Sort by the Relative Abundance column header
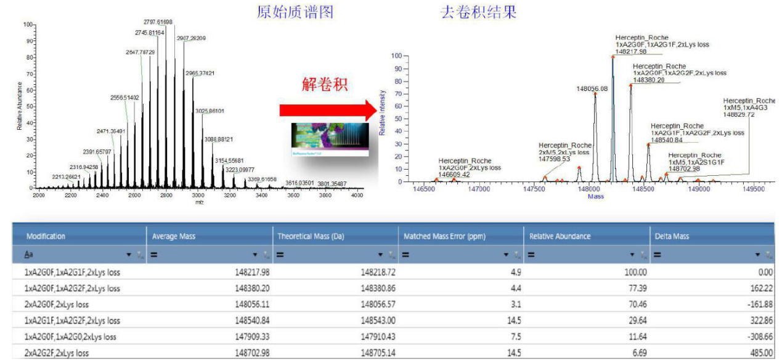 [x=586, y=236]
